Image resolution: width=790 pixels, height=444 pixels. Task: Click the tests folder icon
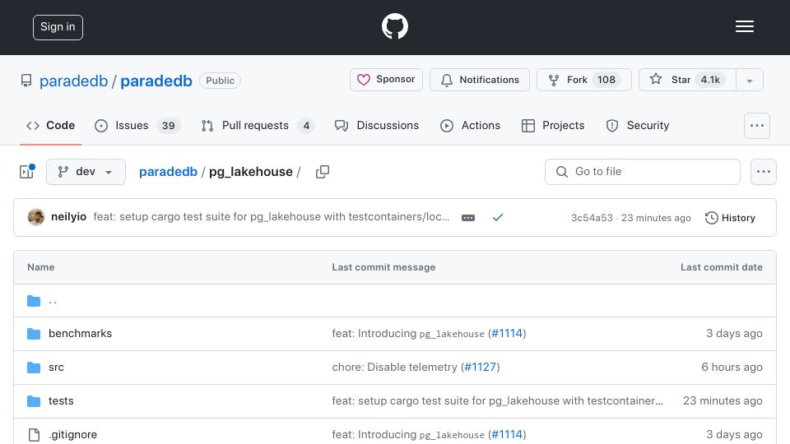pyautogui.click(x=34, y=400)
